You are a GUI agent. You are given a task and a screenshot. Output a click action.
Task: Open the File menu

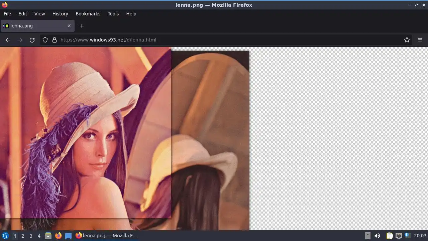coord(7,14)
